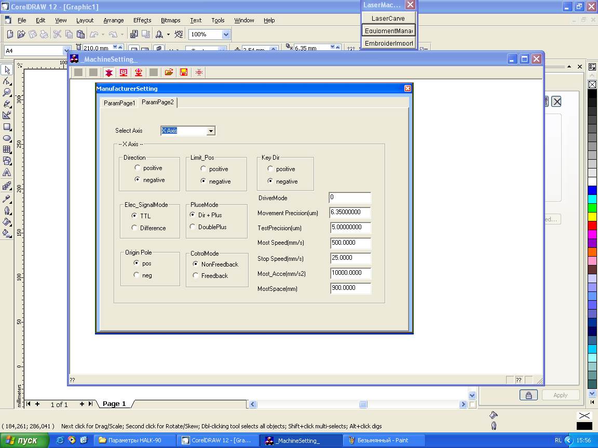Select the Text tool
Image resolution: width=598 pixels, height=448 pixels.
click(x=7, y=172)
